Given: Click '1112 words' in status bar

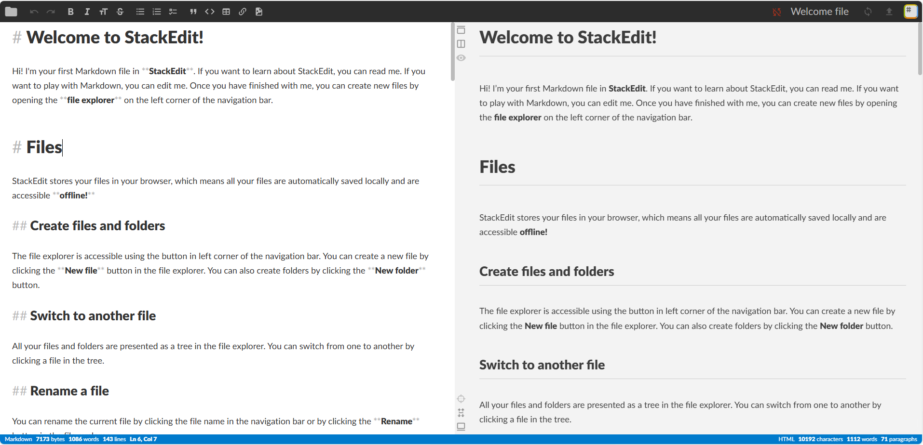Looking at the screenshot, I should pos(862,439).
